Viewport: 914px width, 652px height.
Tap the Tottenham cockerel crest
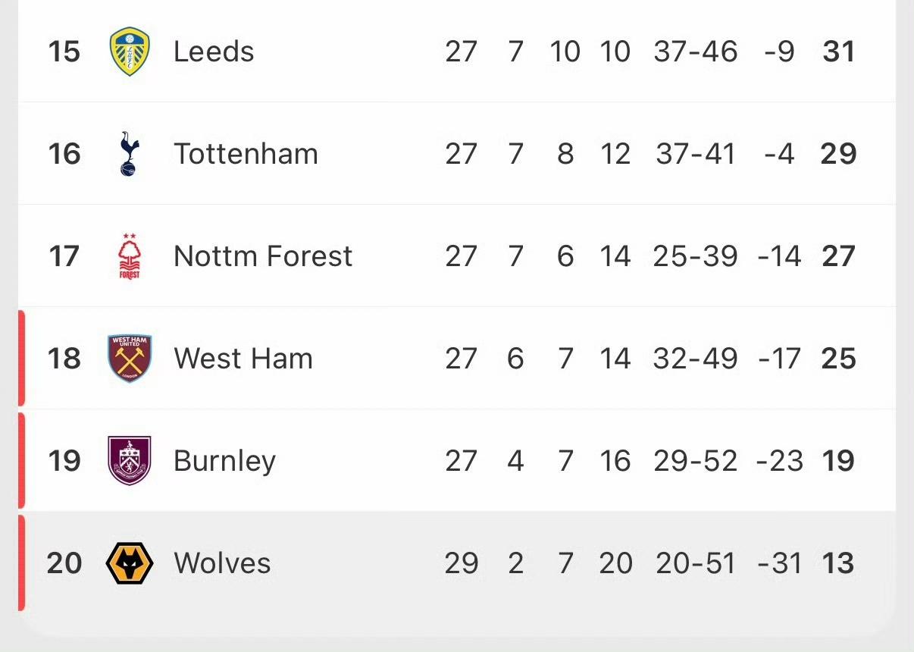(x=130, y=154)
